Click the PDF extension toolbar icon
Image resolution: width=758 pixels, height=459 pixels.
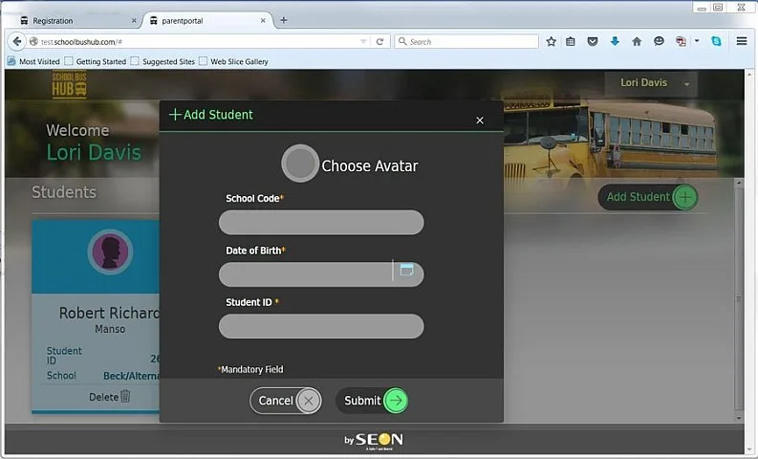[682, 41]
